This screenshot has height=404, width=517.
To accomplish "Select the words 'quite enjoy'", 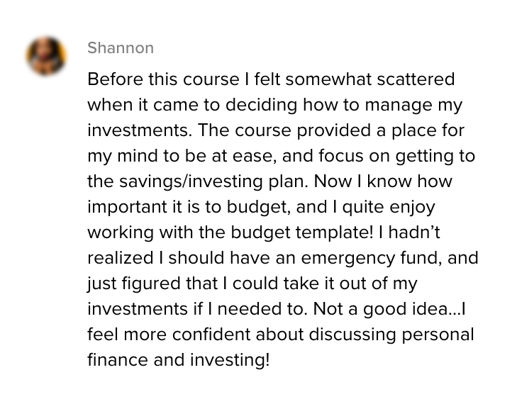I will pos(389,208).
